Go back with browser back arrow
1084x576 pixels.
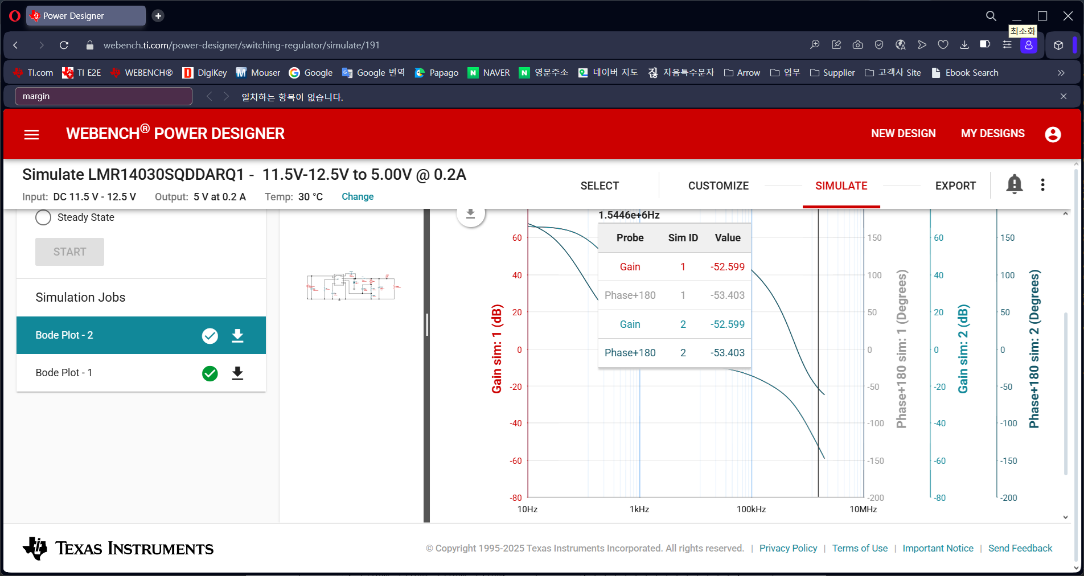[16, 45]
